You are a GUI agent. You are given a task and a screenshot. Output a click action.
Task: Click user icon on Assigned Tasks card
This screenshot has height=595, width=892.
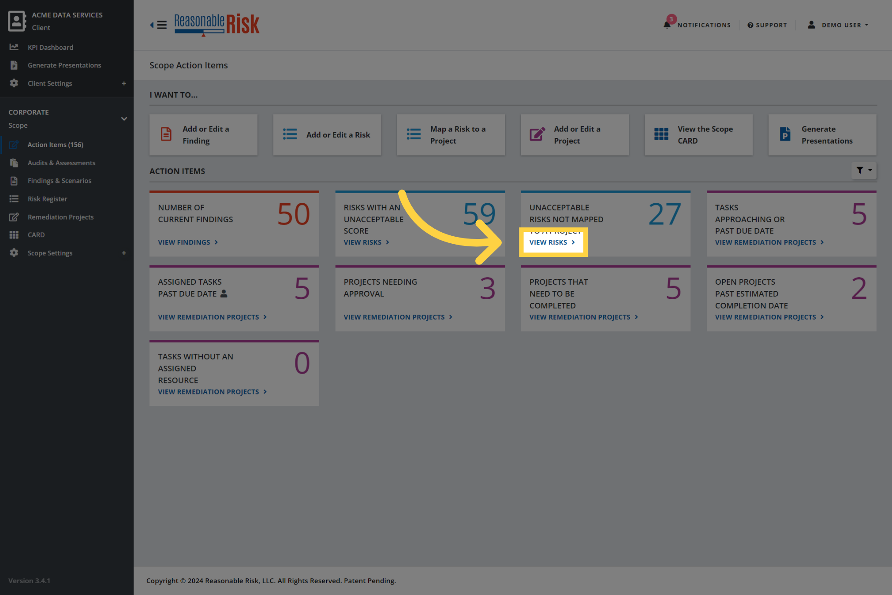click(224, 294)
